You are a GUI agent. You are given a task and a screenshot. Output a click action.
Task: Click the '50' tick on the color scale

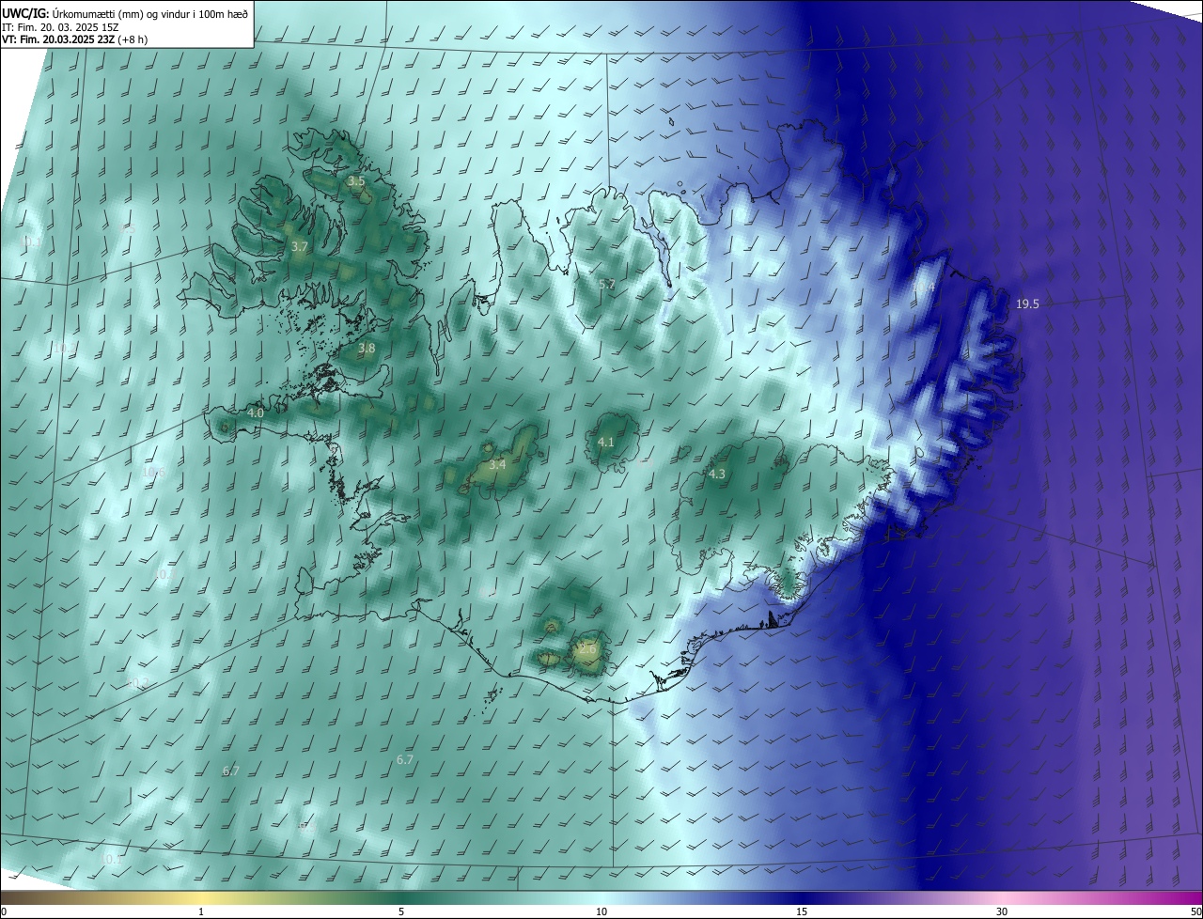pos(1195,911)
